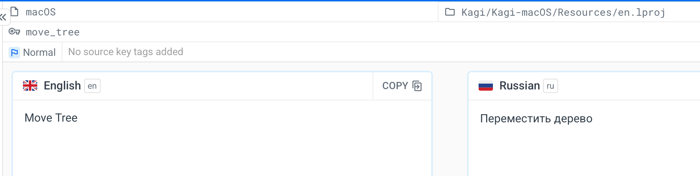This screenshot has height=176, width=700.
Task: Click the folder icon beside the path
Action: 450,12
